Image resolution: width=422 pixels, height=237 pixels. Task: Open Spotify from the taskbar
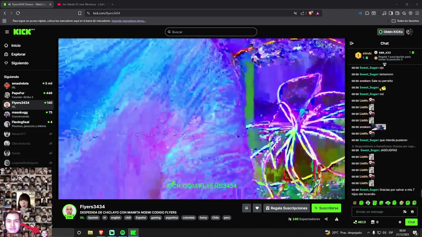pyautogui.click(x=122, y=232)
